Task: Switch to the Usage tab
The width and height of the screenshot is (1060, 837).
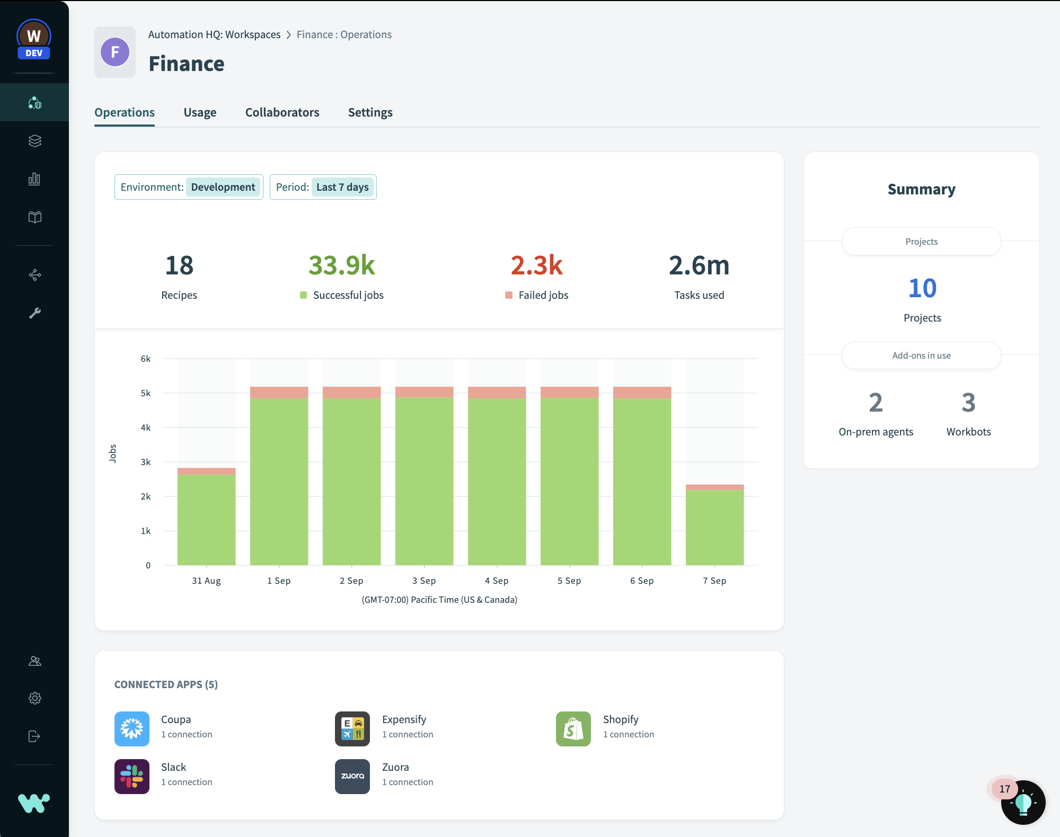Action: pyautogui.click(x=200, y=112)
